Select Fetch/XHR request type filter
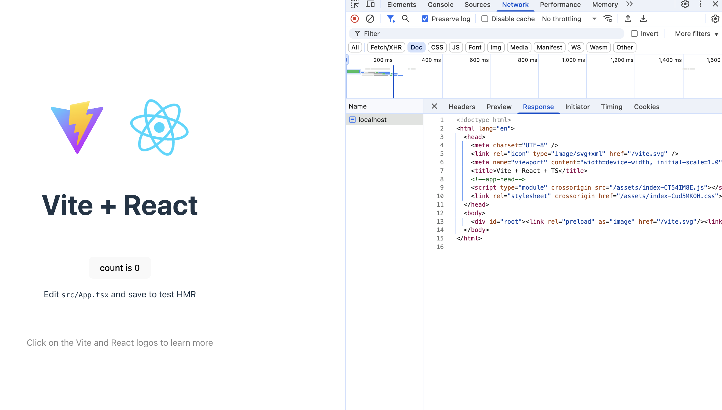This screenshot has width=722, height=410. (x=386, y=47)
